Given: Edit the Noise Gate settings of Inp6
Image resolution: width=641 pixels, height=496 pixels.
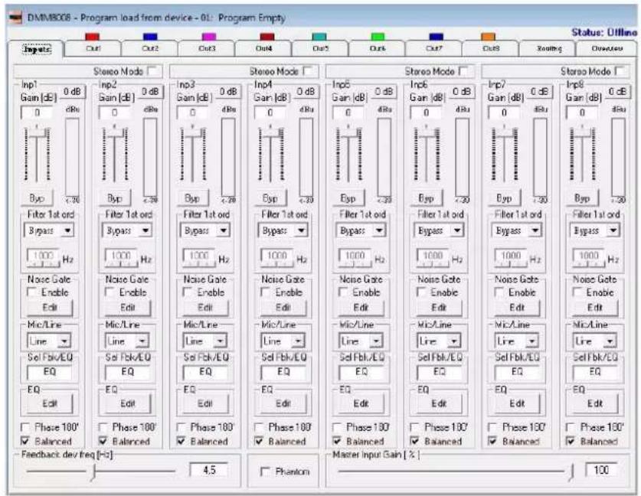Looking at the screenshot, I should [x=440, y=308].
